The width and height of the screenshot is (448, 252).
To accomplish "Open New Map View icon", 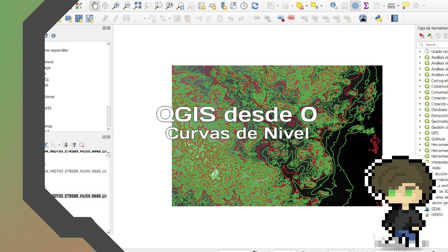I will click(202, 6).
